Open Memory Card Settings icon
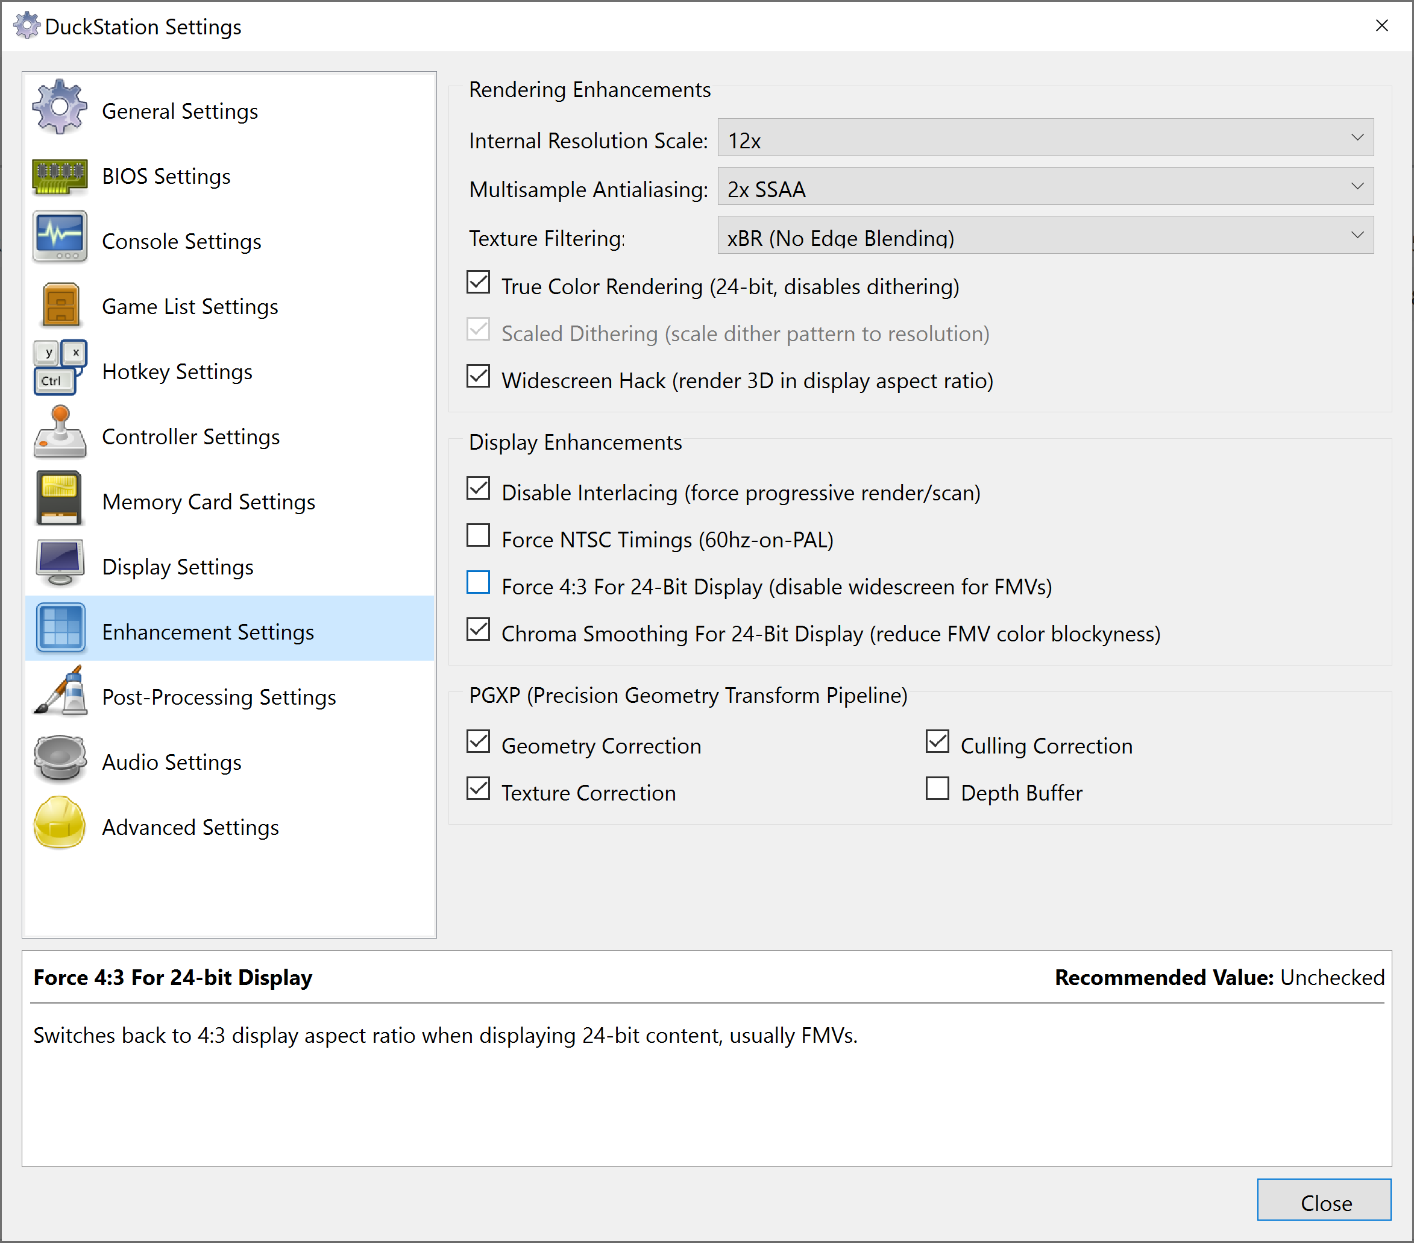The height and width of the screenshot is (1243, 1414). (x=60, y=499)
